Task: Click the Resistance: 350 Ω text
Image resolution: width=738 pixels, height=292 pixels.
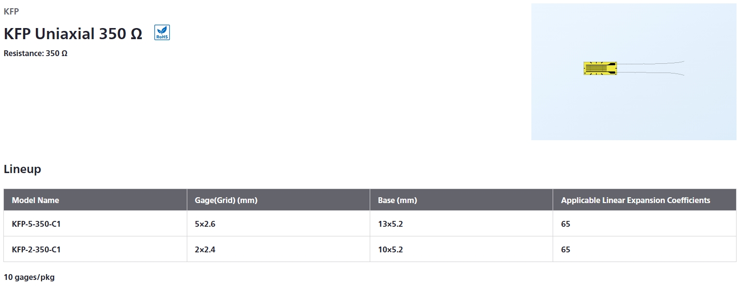Action: [x=35, y=53]
